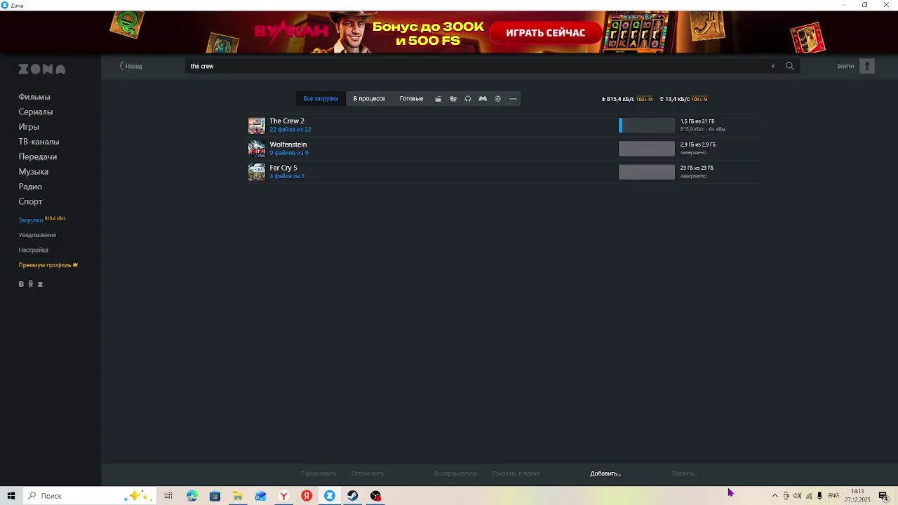898x505 pixels.
Task: Click the Vulcan 'Играть сейчас' banner button
Action: [546, 33]
